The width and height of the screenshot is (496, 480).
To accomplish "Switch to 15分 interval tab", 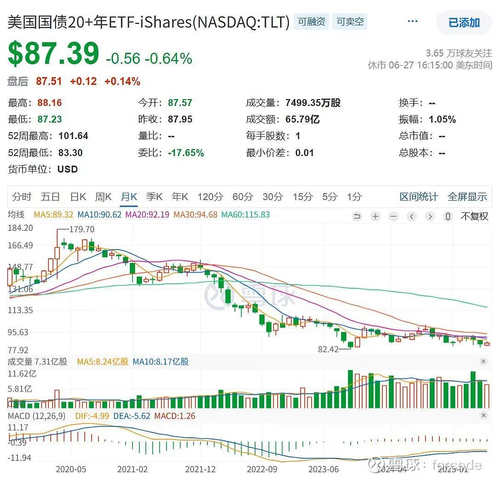I will (302, 197).
